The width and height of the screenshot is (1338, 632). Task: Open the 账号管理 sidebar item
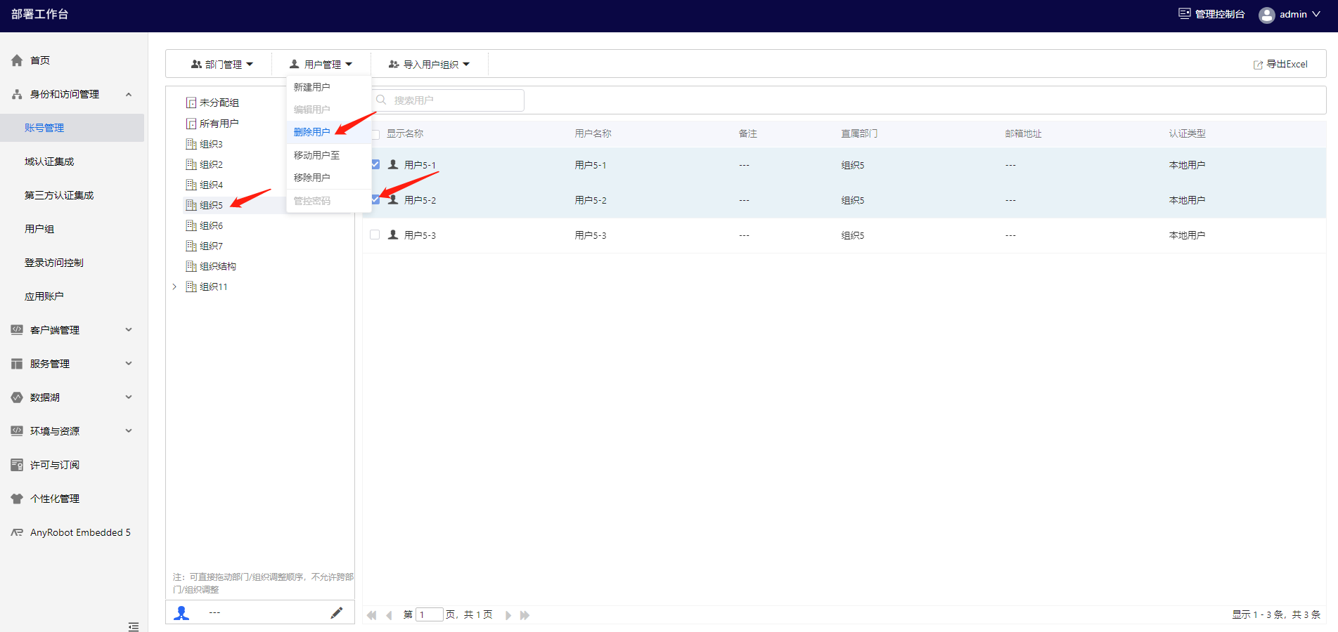72,128
